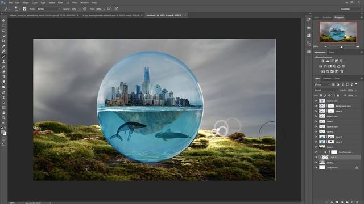
Task: Switch to the Channels tab
Action: pos(327,78)
